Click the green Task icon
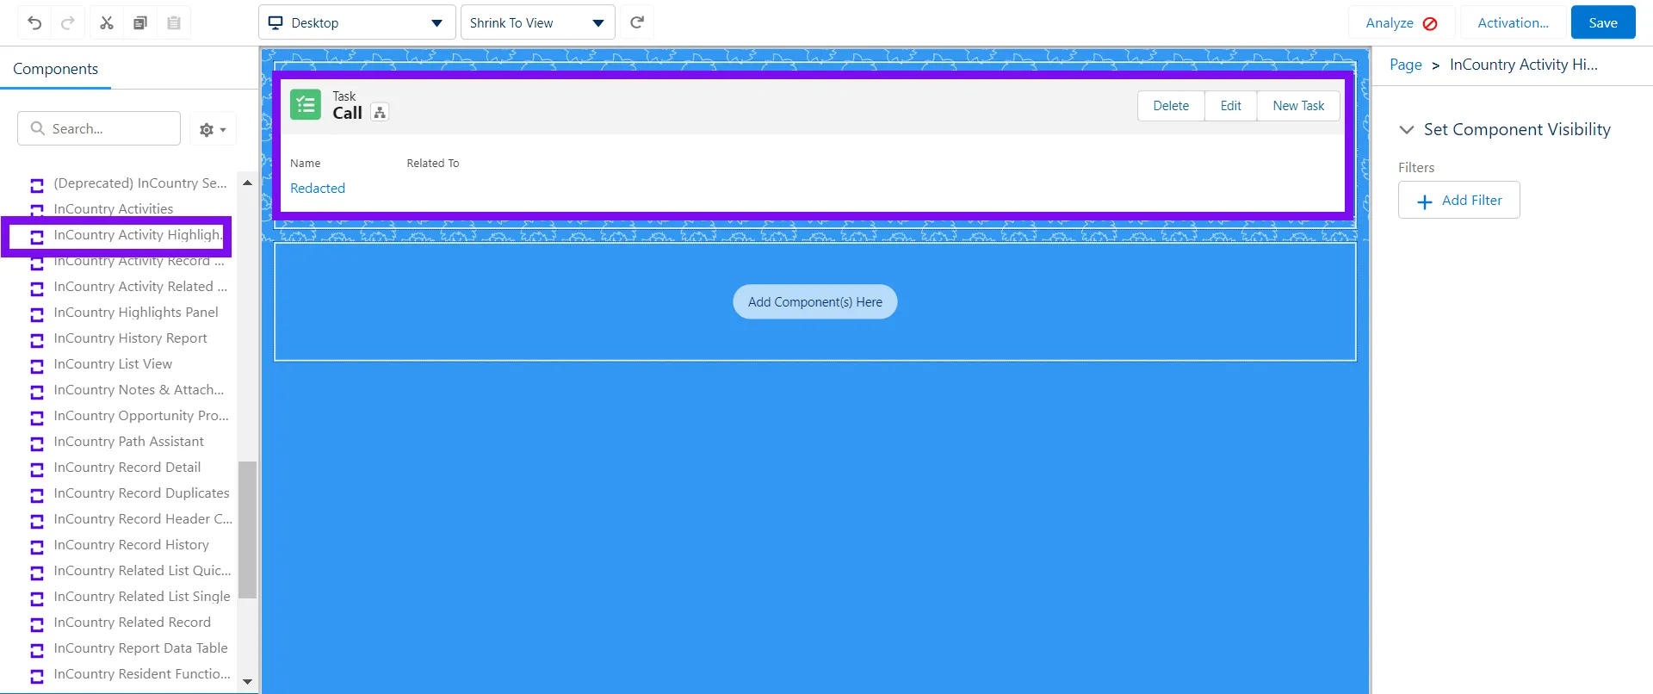 point(306,105)
